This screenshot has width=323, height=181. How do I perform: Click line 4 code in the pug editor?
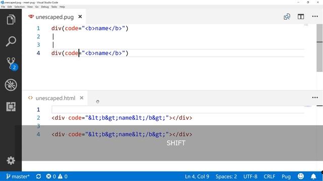pyautogui.click(x=90, y=53)
